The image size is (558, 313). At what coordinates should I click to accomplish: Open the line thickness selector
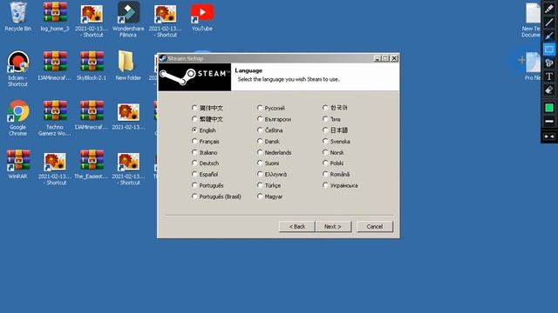coord(549,122)
